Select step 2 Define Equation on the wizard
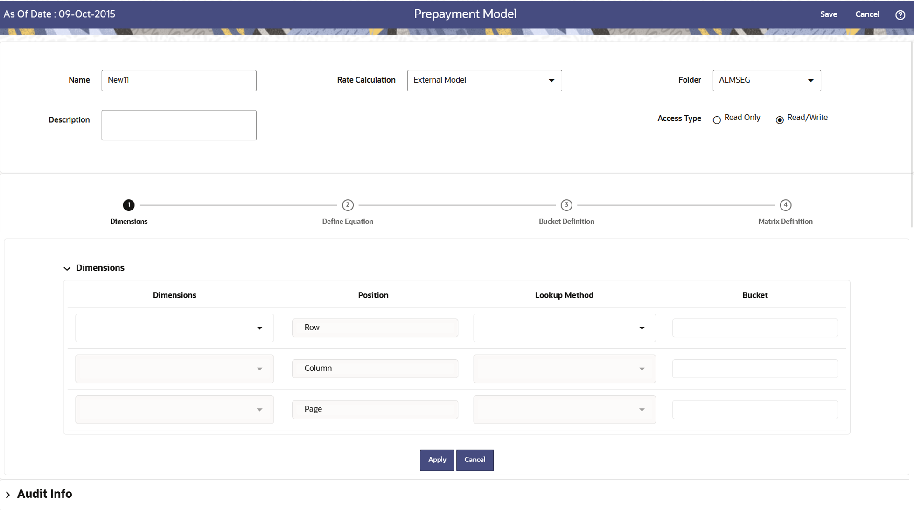The height and width of the screenshot is (510, 914). click(348, 205)
